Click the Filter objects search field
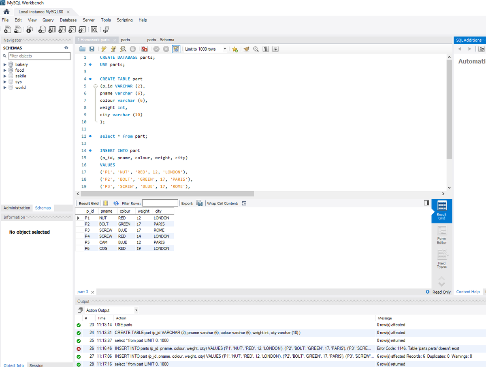Image resolution: width=486 pixels, height=367 pixels. tap(39, 56)
